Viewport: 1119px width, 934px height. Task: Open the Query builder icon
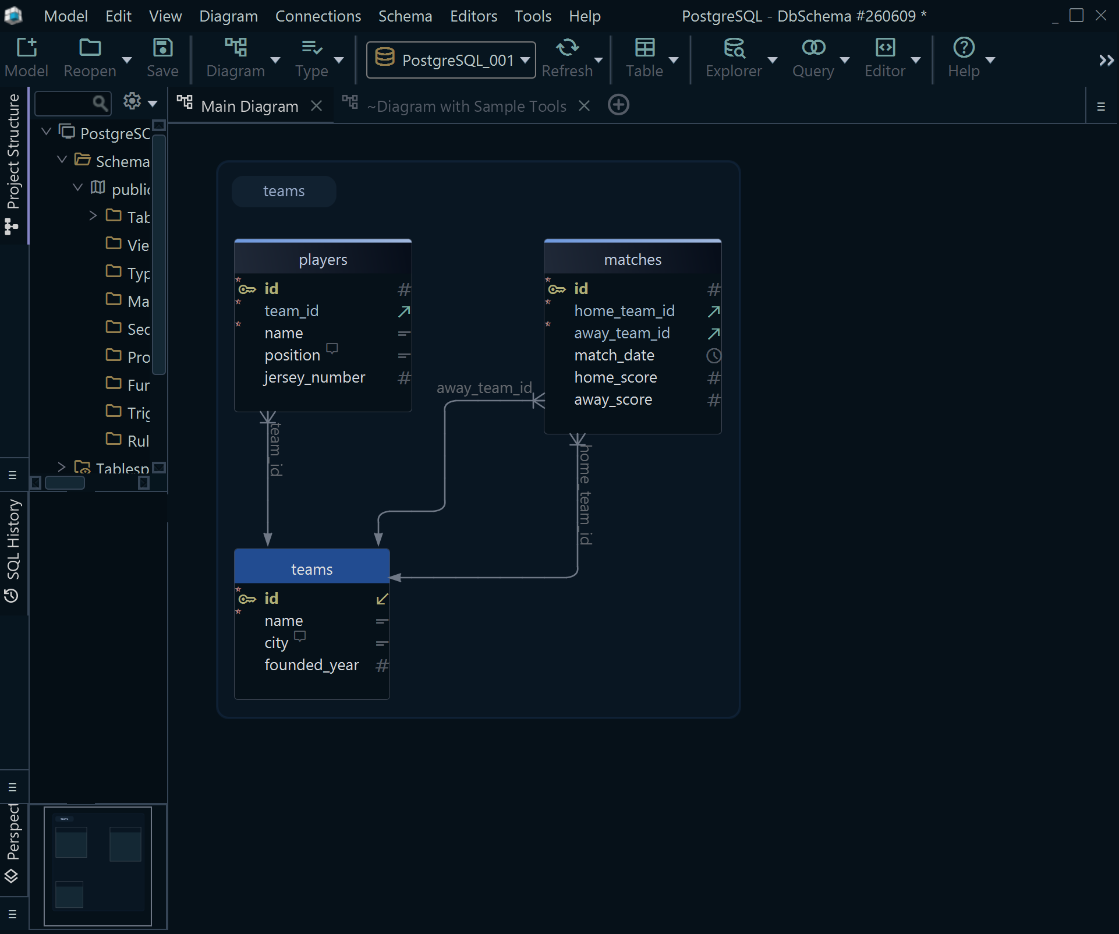click(813, 48)
